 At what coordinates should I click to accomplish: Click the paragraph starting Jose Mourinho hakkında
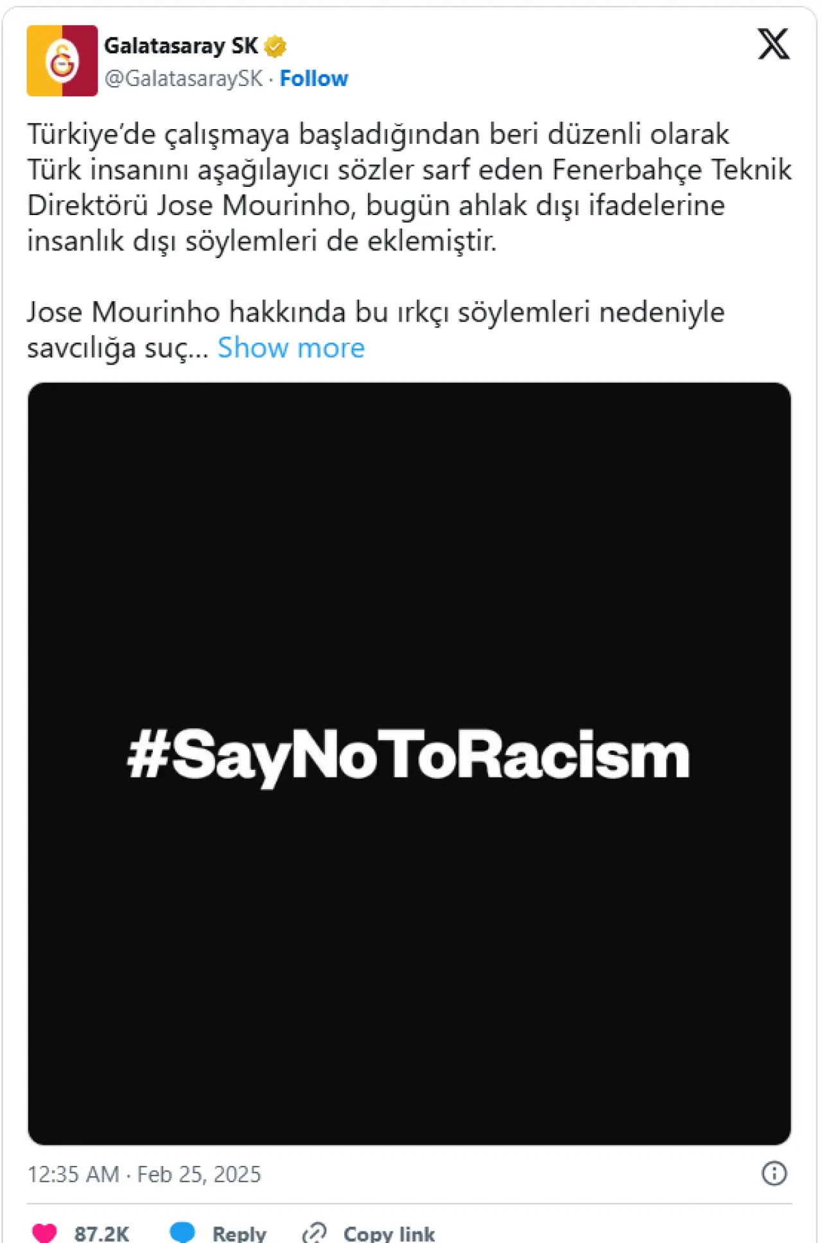(x=376, y=329)
